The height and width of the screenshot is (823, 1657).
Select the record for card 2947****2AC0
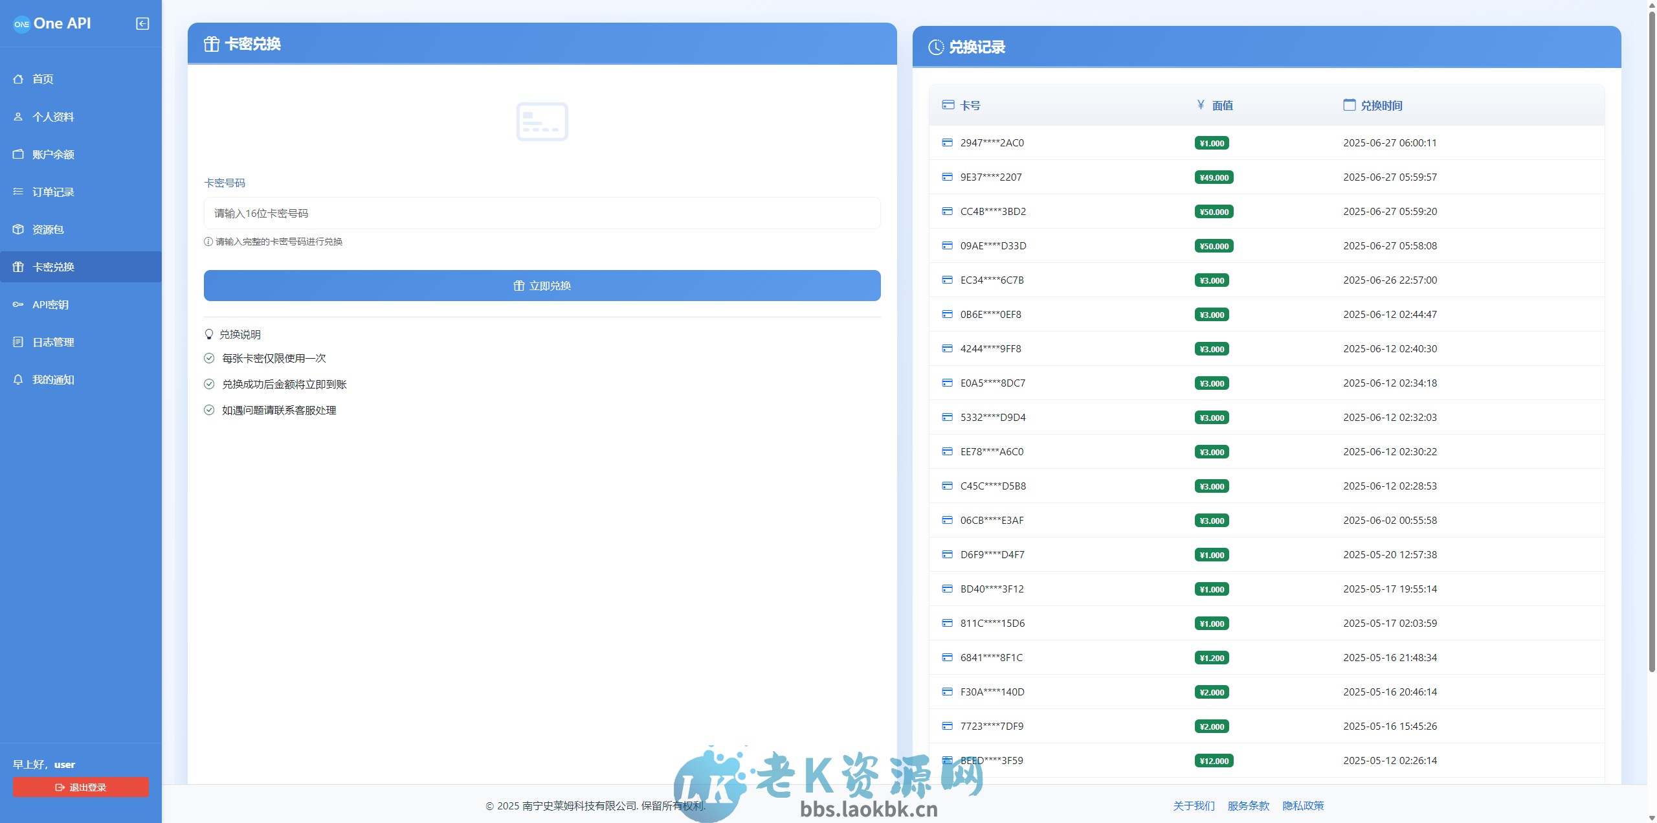(x=992, y=142)
